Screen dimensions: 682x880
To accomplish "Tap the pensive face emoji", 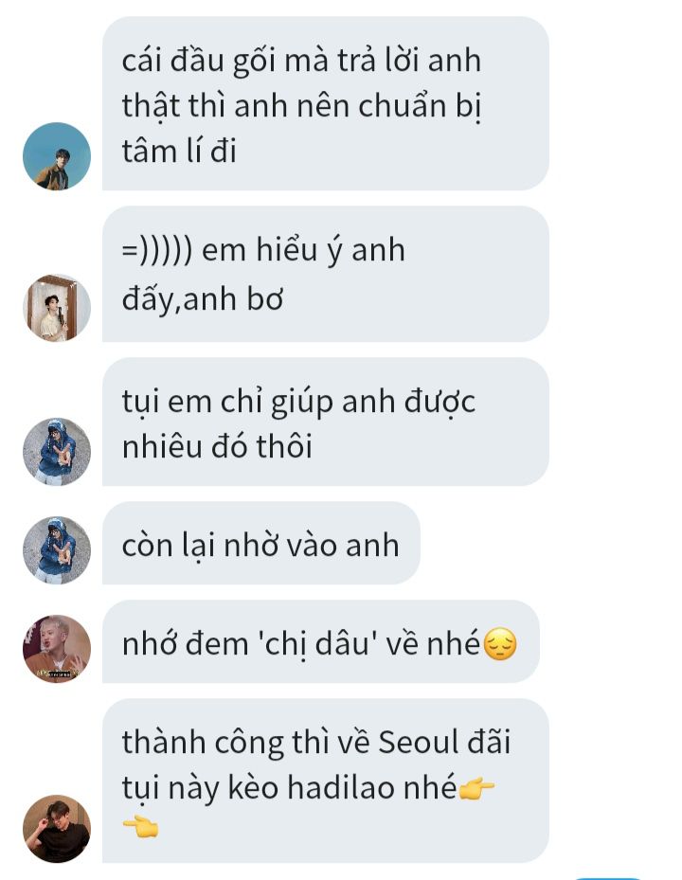I will pyautogui.click(x=500, y=644).
